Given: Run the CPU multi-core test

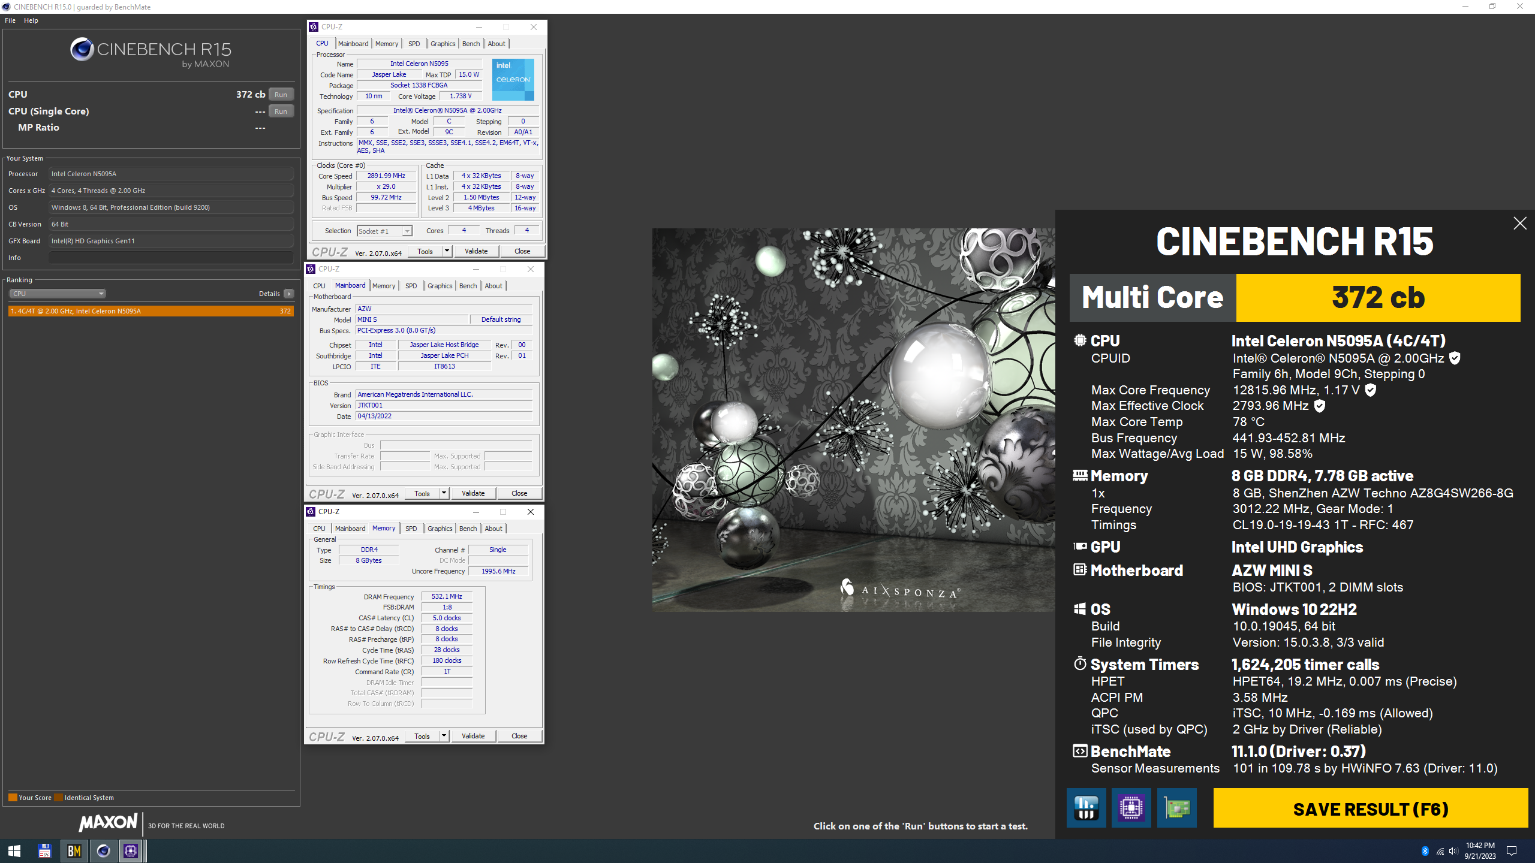Looking at the screenshot, I should tap(281, 94).
